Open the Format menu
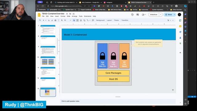This screenshot has height=111, width=197. 63,16
